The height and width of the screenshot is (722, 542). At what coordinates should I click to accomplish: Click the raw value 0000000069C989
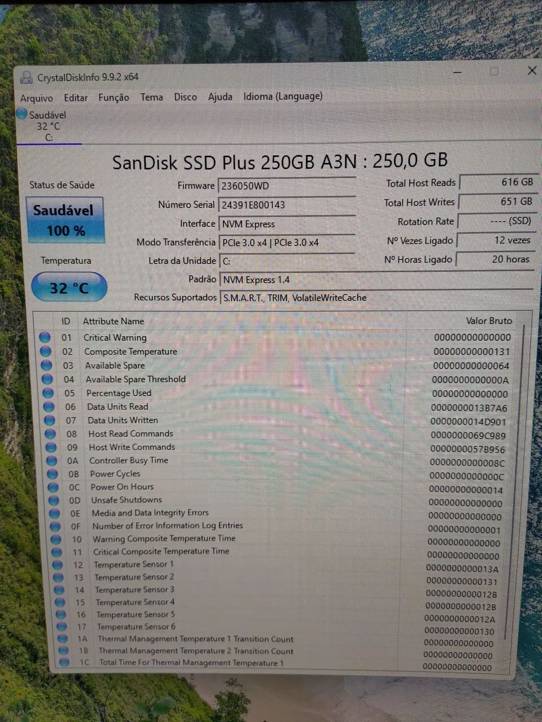[x=468, y=435]
